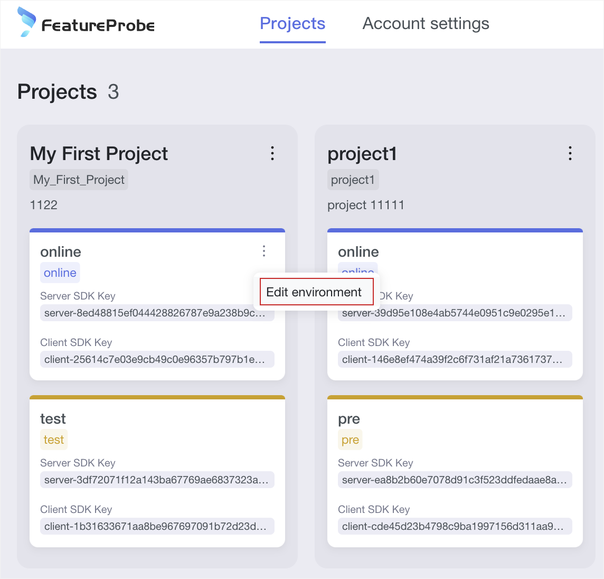Open project1 three-dot options menu
604x579 pixels.
(570, 154)
